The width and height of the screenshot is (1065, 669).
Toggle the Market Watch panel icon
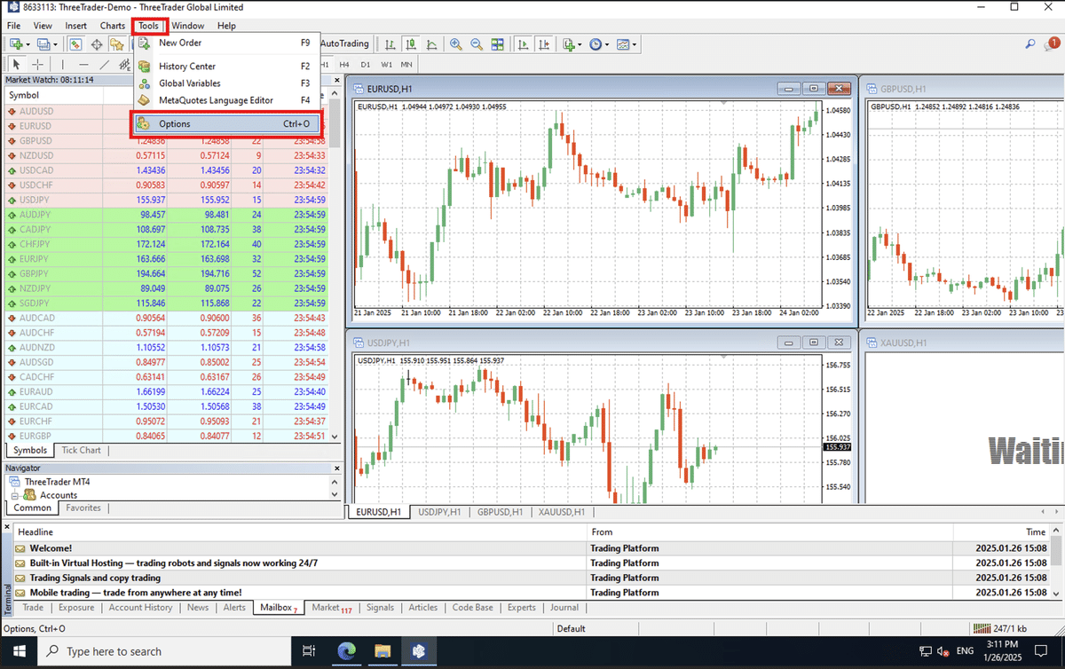tap(75, 43)
